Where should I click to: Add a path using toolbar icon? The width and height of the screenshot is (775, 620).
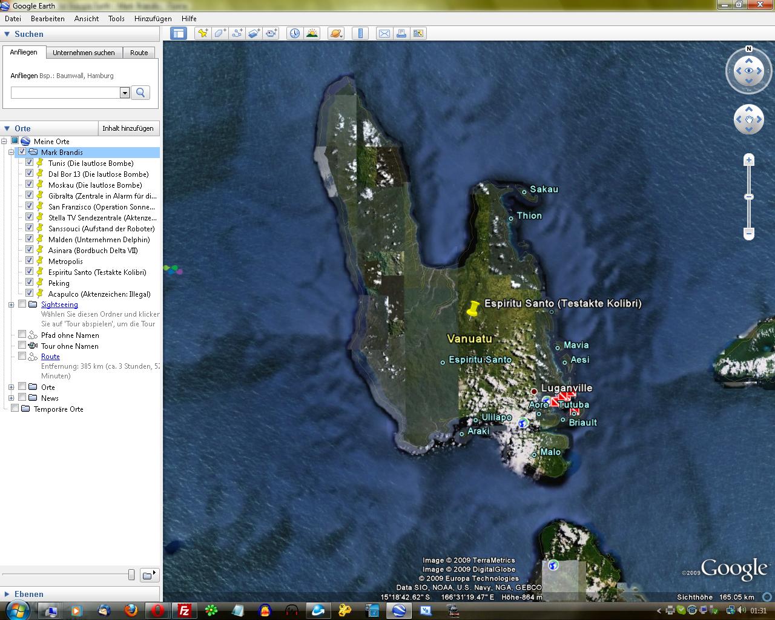click(237, 33)
